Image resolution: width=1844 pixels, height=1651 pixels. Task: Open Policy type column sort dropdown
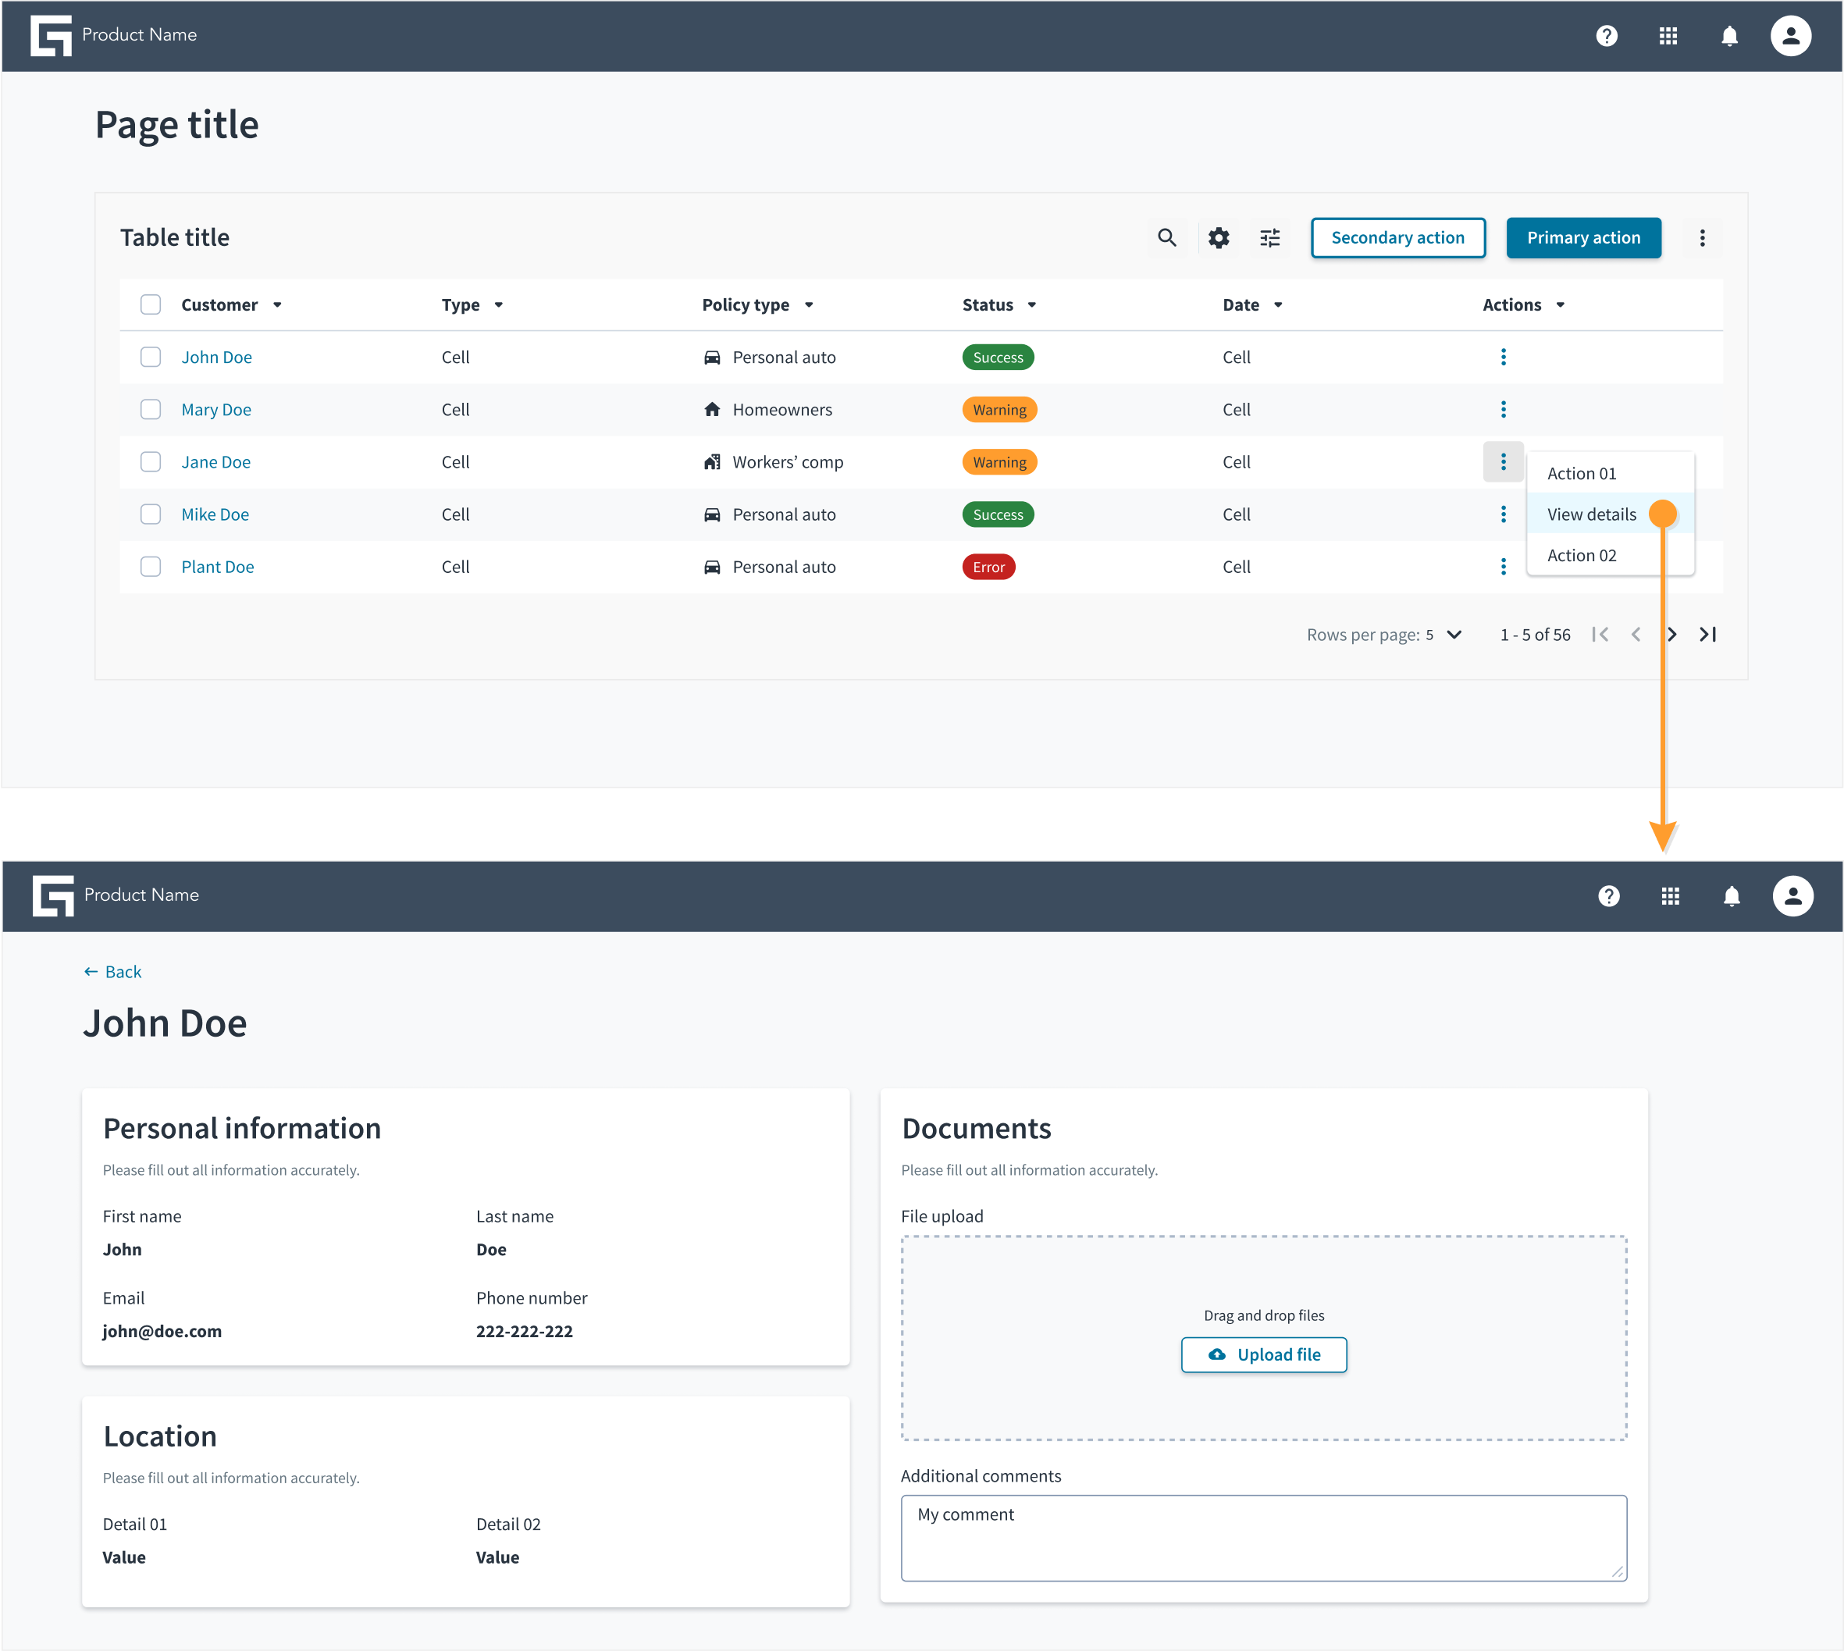pos(808,304)
